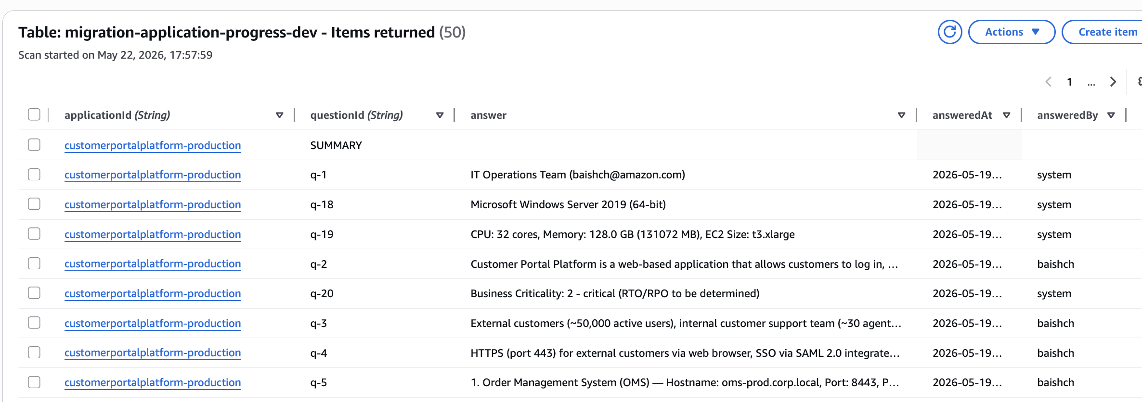
Task: Click answeredAt date in q-1 row
Action: [x=967, y=175]
